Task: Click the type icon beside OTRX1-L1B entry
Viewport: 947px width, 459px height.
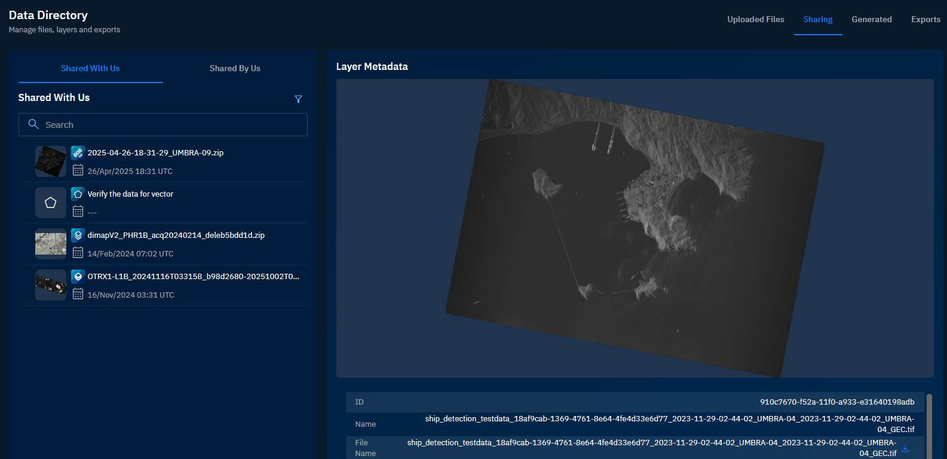Action: pos(78,277)
